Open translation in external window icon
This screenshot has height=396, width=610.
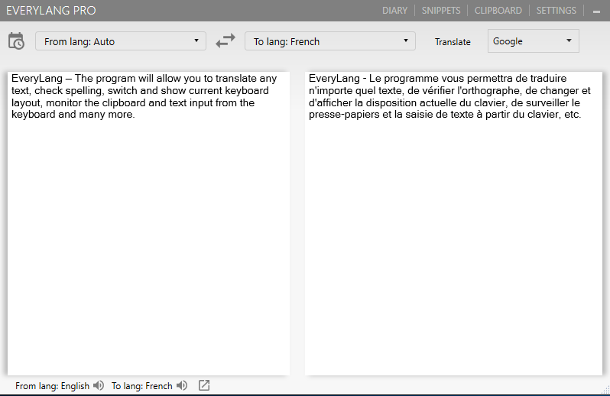point(204,386)
